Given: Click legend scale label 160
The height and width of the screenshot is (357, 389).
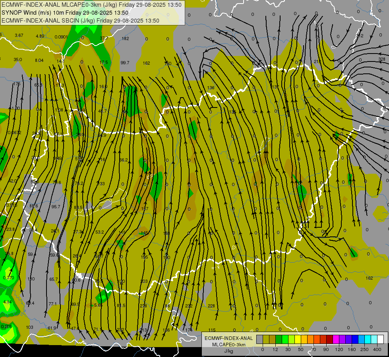Looking at the screenshot, I should click(352, 349).
